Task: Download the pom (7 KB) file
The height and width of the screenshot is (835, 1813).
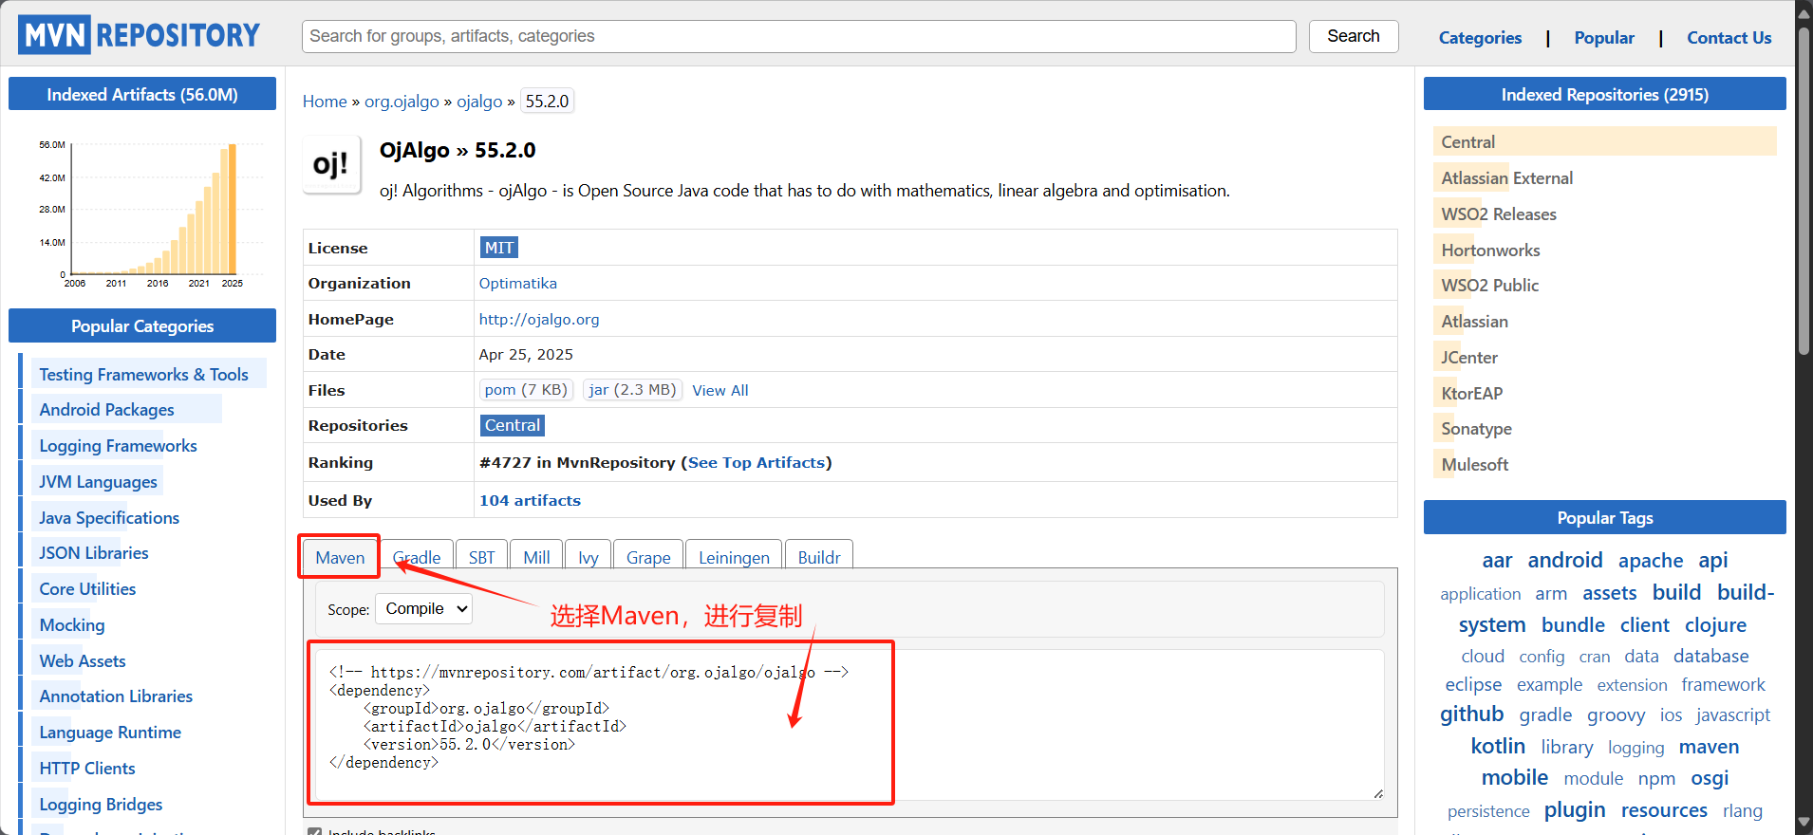Action: tap(526, 390)
